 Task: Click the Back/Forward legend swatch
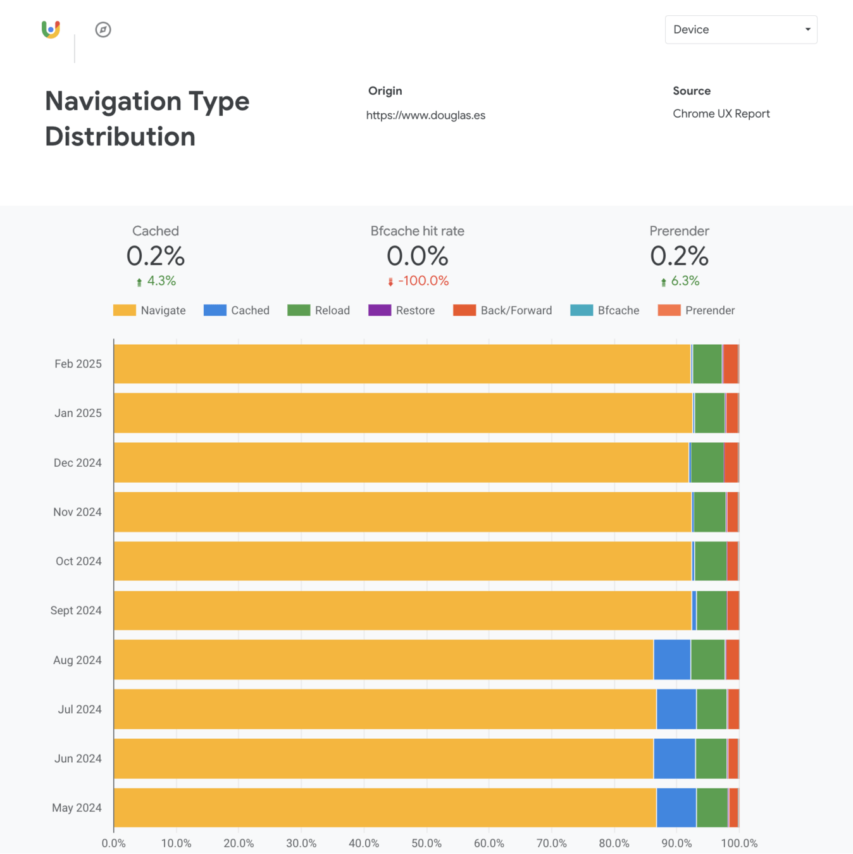point(464,310)
